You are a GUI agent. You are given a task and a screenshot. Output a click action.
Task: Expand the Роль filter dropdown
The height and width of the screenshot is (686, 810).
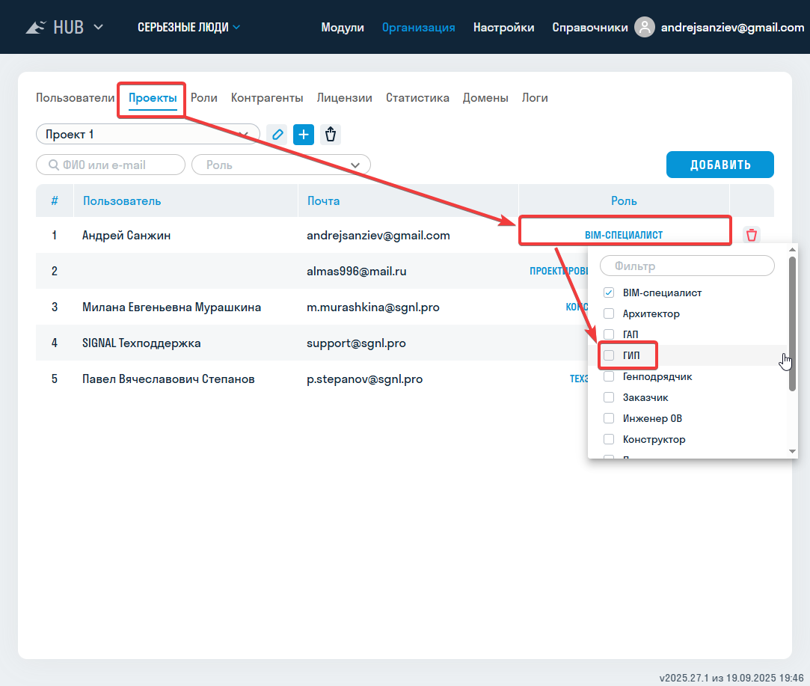coord(280,165)
